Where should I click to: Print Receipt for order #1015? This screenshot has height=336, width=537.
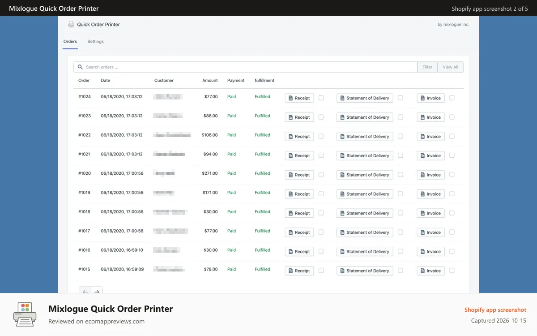pyautogui.click(x=299, y=271)
